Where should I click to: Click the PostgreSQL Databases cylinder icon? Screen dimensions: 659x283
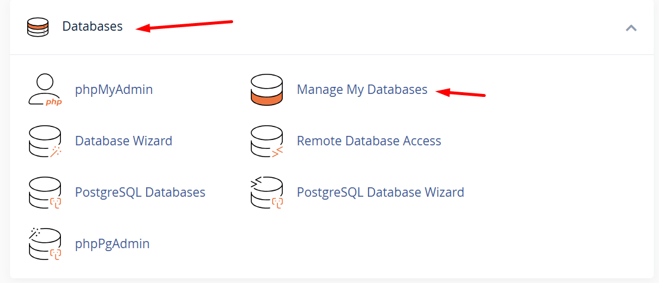coord(44,193)
